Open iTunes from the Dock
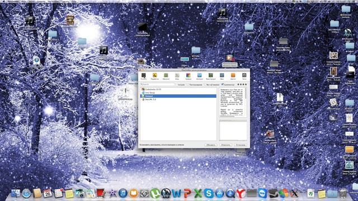The width and height of the screenshot is (358, 201). click(123, 193)
